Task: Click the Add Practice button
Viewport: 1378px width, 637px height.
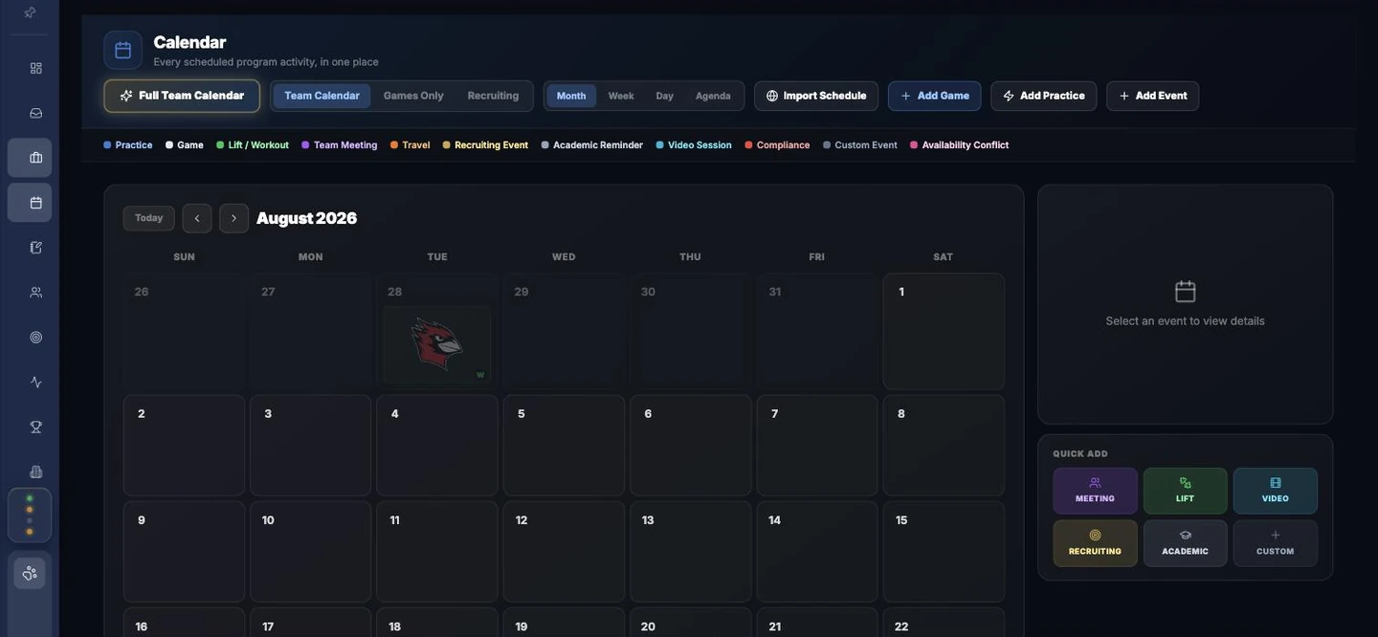Action: click(x=1044, y=96)
